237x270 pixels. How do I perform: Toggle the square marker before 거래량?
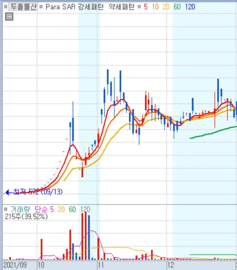(x=6, y=209)
